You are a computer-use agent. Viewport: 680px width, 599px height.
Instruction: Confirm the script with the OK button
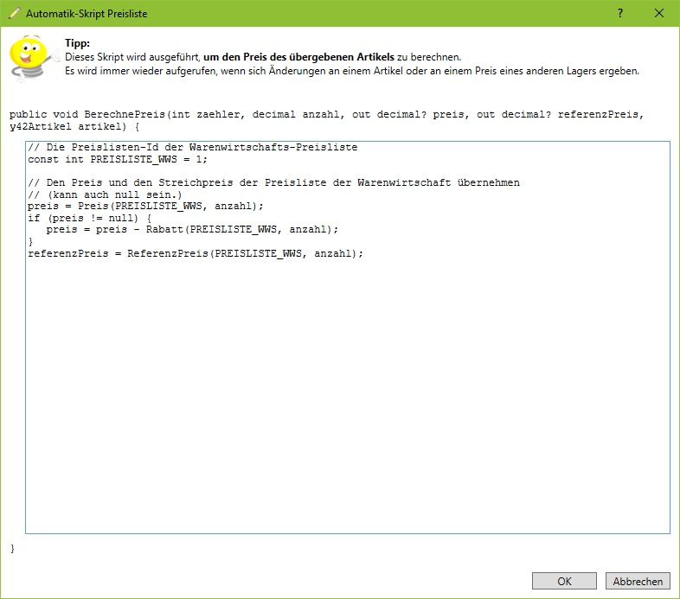click(564, 582)
